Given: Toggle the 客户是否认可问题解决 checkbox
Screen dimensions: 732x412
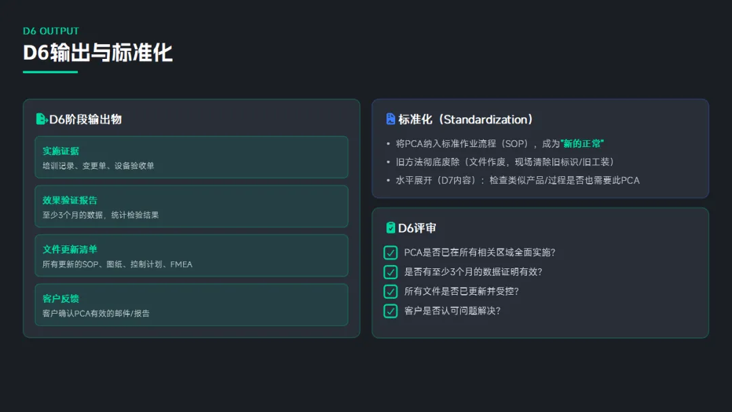Looking at the screenshot, I should pos(390,311).
